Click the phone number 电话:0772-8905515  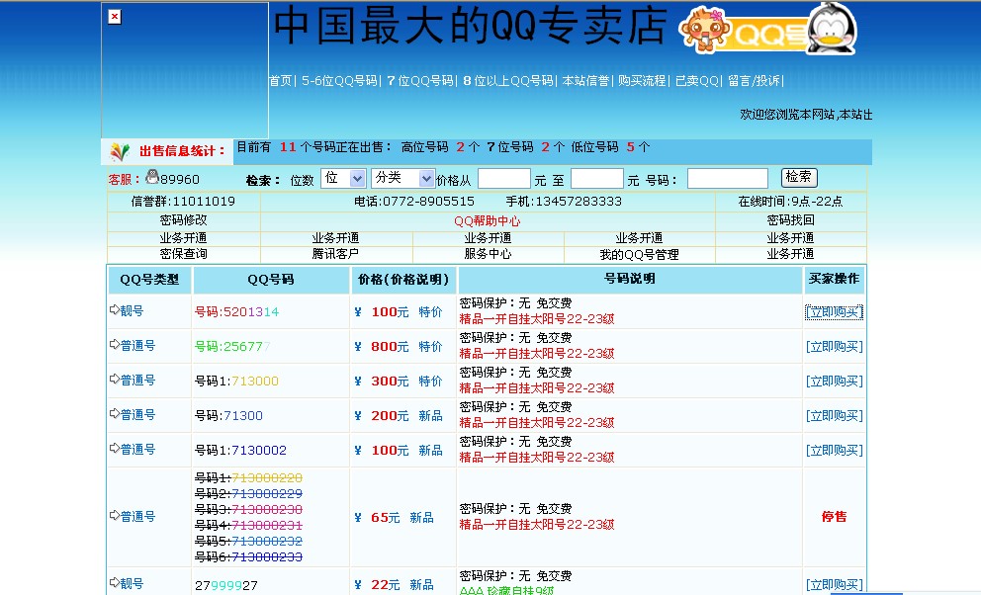[414, 202]
